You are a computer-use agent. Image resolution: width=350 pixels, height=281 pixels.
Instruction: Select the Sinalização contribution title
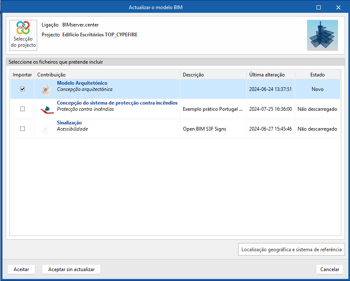pyautogui.click(x=69, y=123)
